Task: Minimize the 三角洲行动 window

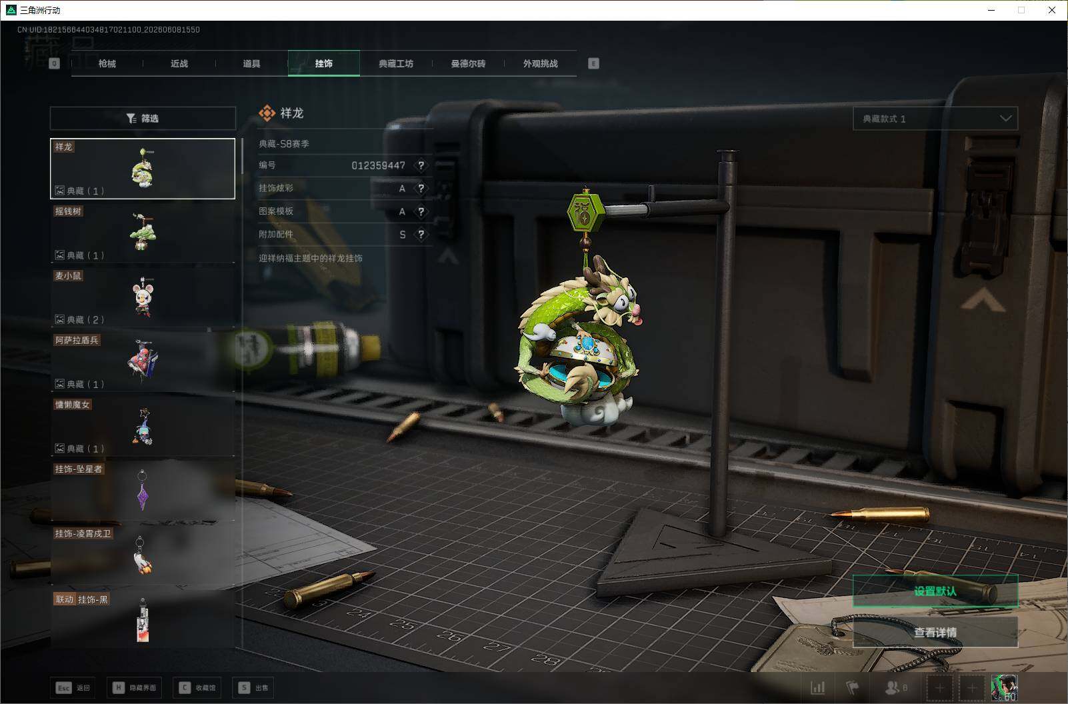Action: coord(992,10)
